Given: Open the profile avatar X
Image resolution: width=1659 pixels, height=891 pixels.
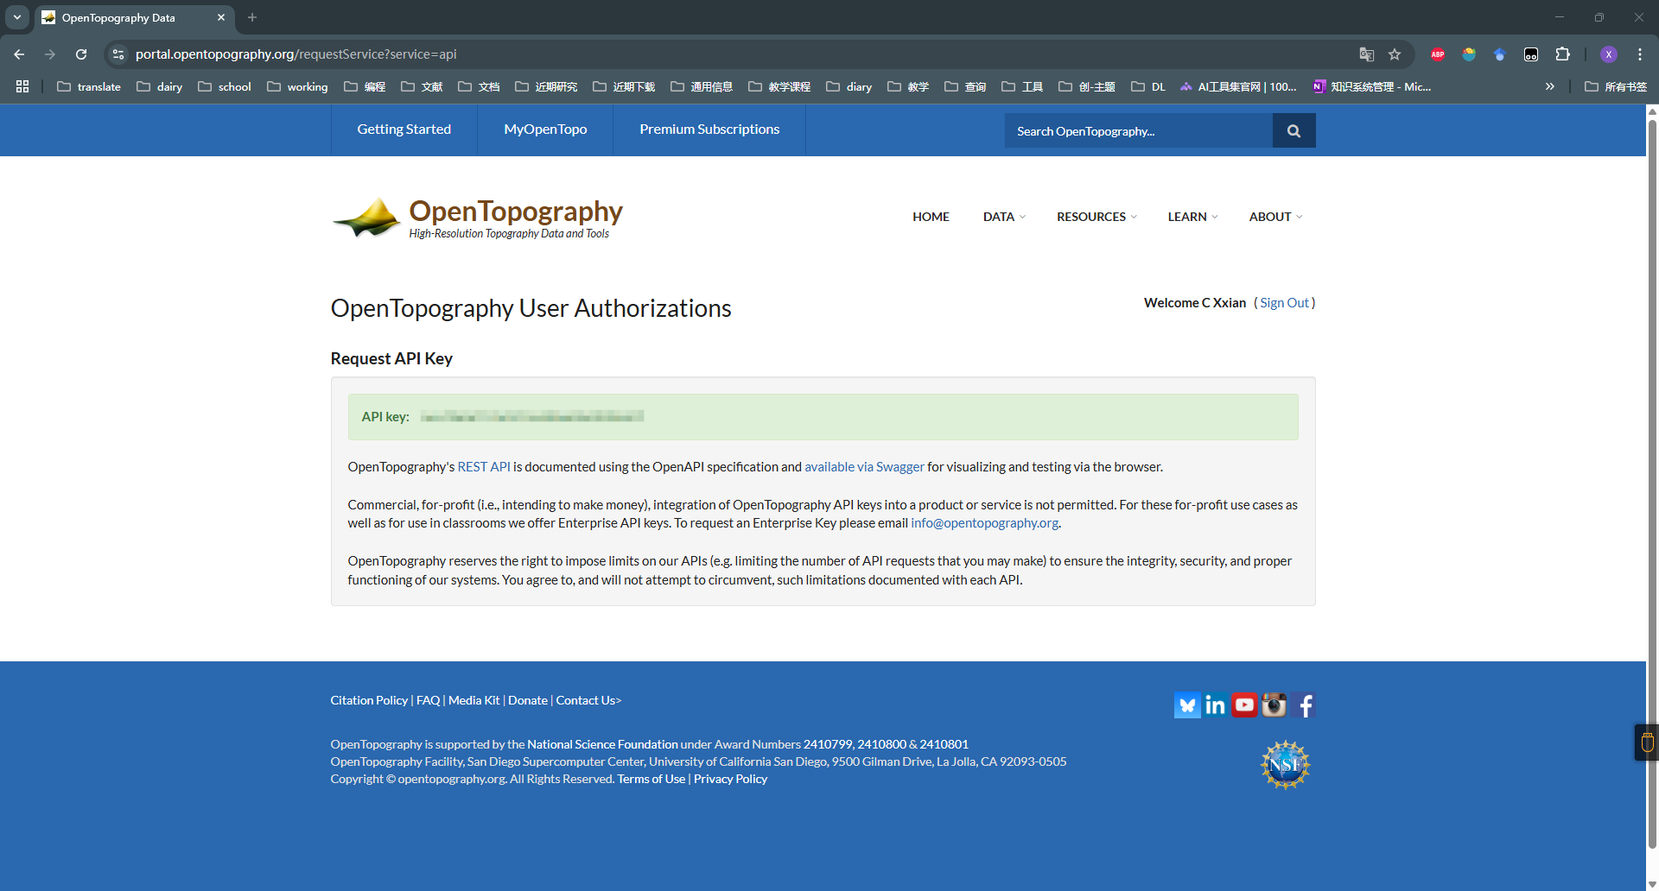Looking at the screenshot, I should click(1609, 54).
